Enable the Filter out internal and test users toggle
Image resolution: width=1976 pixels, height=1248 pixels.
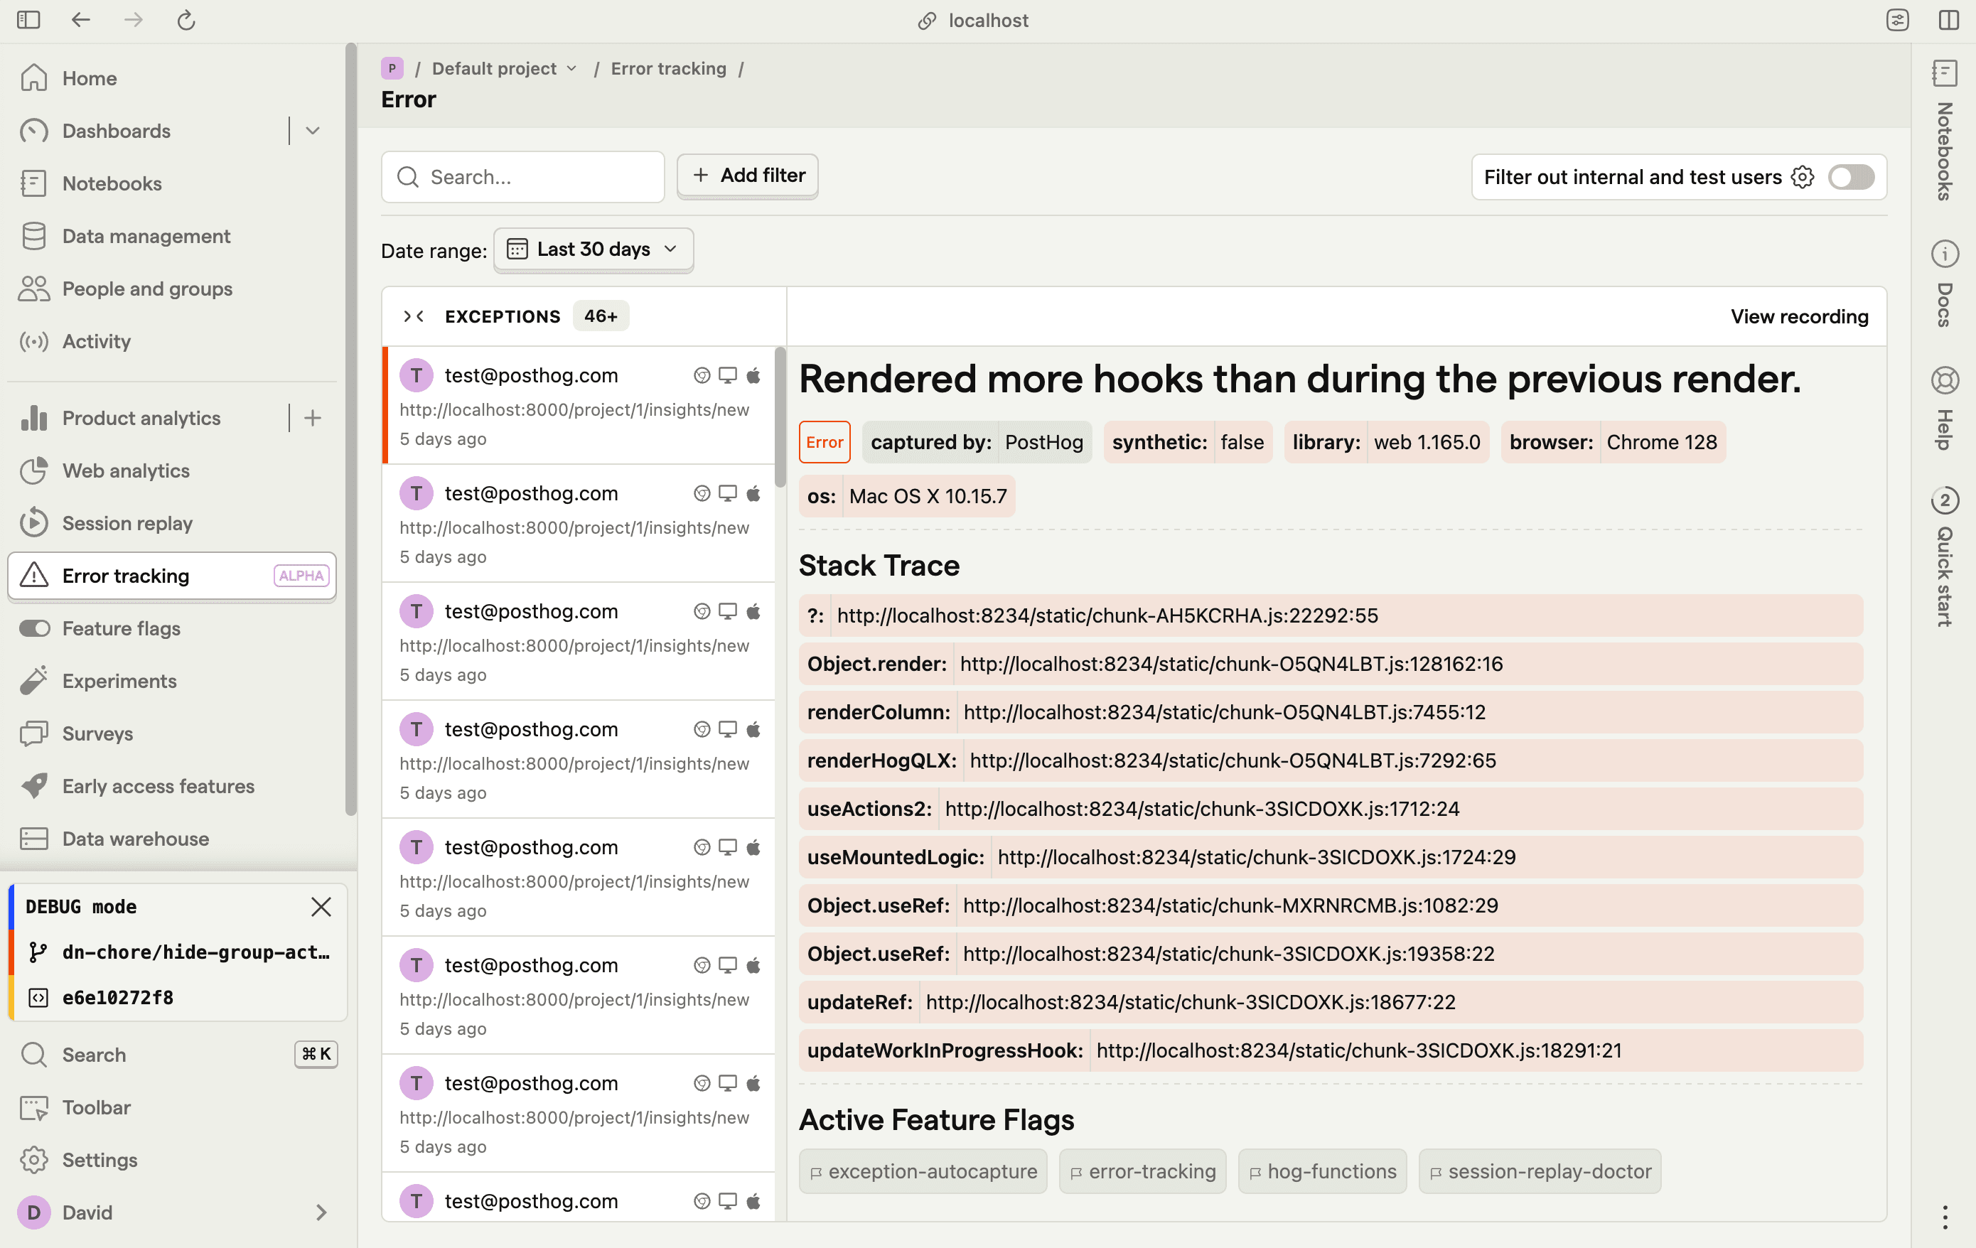point(1850,176)
